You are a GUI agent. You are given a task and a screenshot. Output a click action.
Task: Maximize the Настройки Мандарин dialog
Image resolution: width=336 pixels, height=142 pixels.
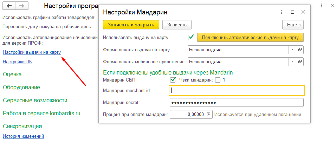[x=292, y=12]
